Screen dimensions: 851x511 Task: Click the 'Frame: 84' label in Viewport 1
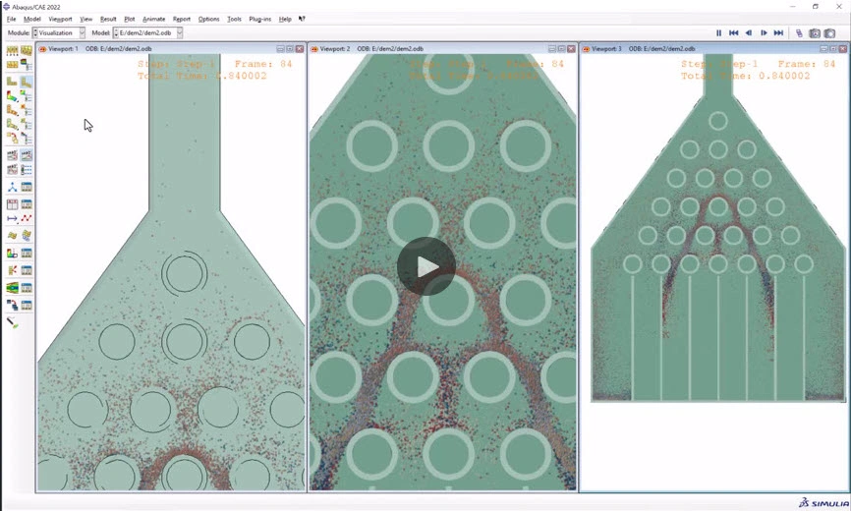click(x=263, y=64)
